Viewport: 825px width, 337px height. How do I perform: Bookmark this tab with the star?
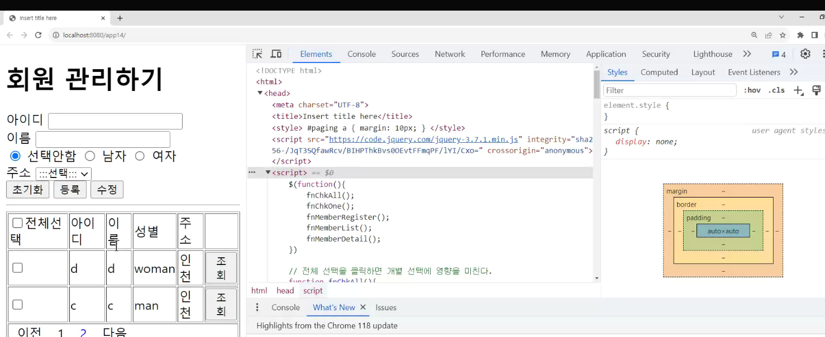click(x=783, y=35)
